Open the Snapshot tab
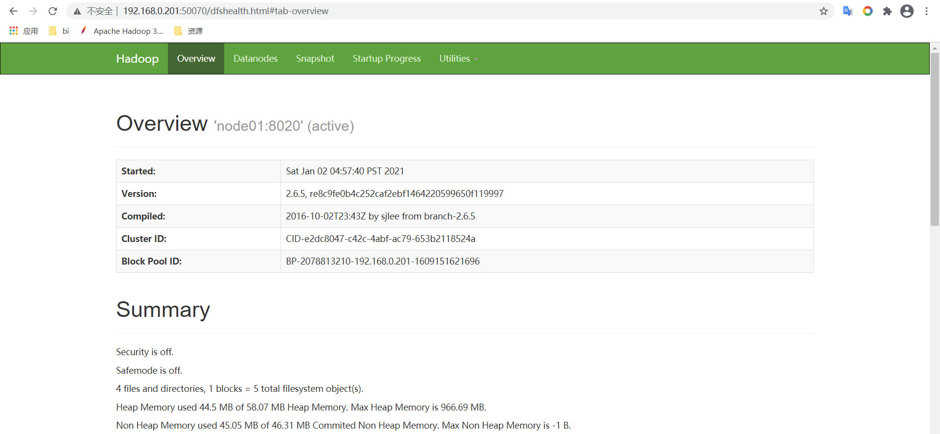The image size is (940, 434). 315,58
